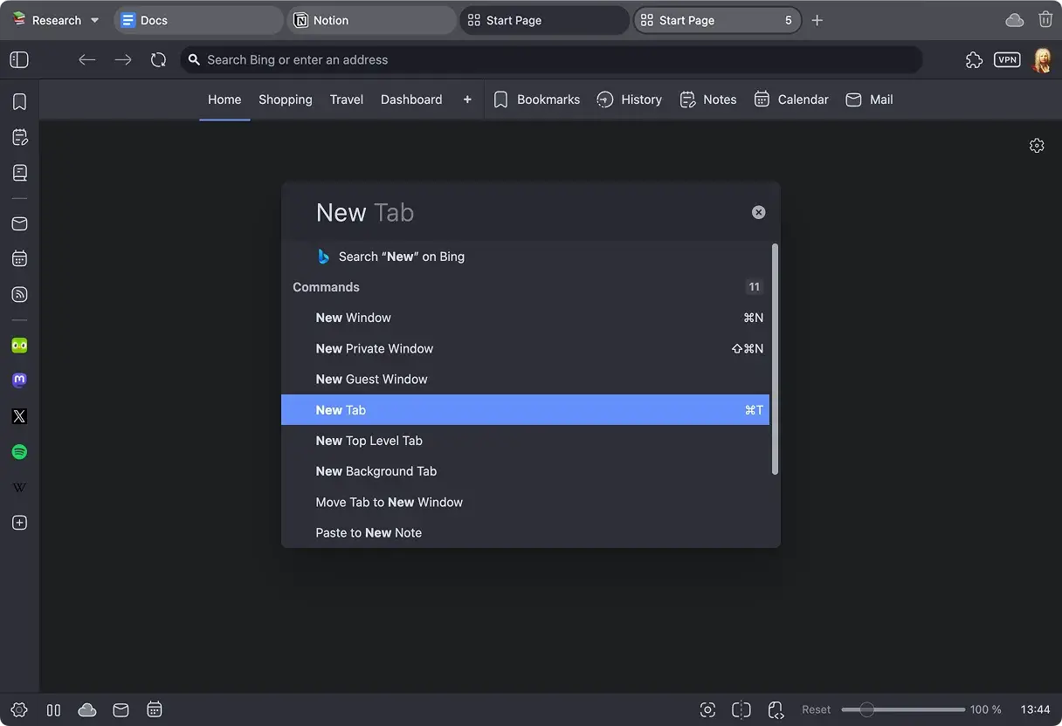Open the Duolingo web panel
Image resolution: width=1062 pixels, height=726 pixels.
point(19,345)
